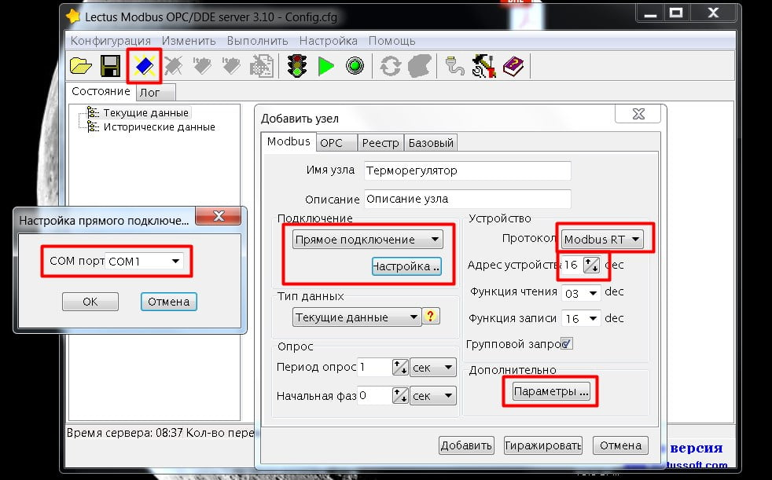Click the greyed document grid toolbar icon

(262, 66)
